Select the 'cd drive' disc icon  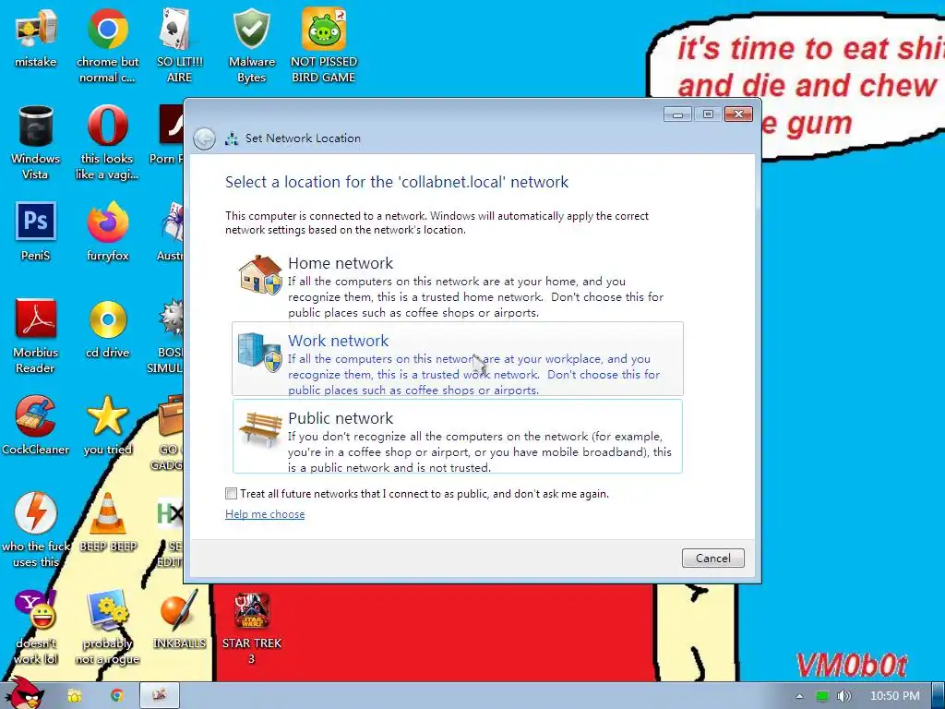(x=107, y=329)
